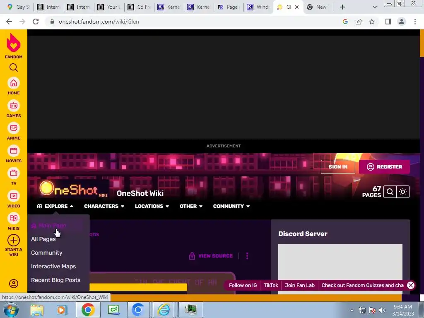This screenshot has width=424, height=318.
Task: Click the Google icon in address bar
Action: click(x=345, y=22)
